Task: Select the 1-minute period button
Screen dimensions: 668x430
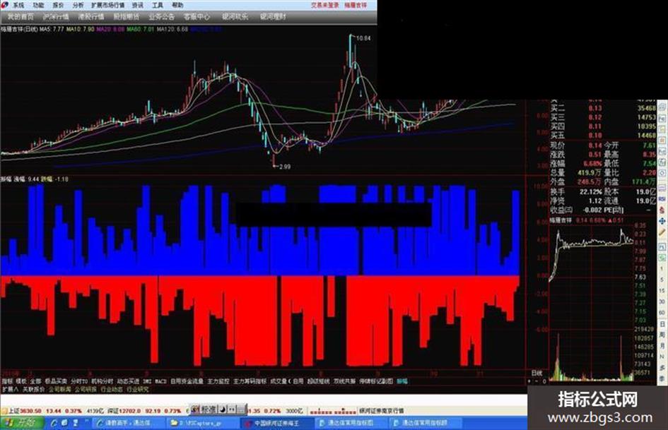Action: tap(662, 268)
